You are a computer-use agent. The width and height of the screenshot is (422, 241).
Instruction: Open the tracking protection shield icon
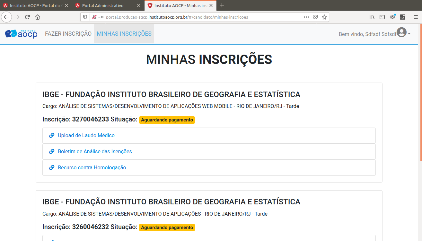(85, 17)
